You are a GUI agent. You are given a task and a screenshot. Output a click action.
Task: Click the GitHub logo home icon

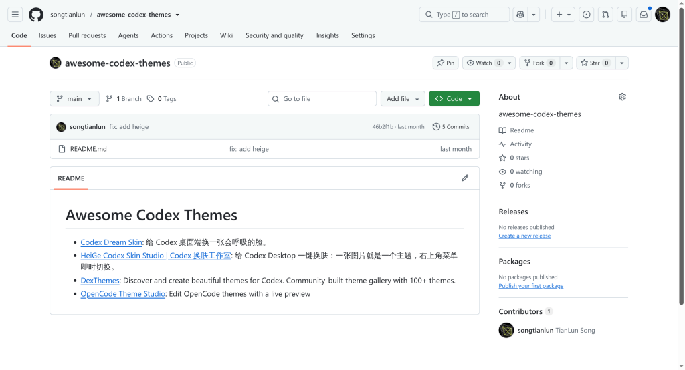[x=36, y=15]
